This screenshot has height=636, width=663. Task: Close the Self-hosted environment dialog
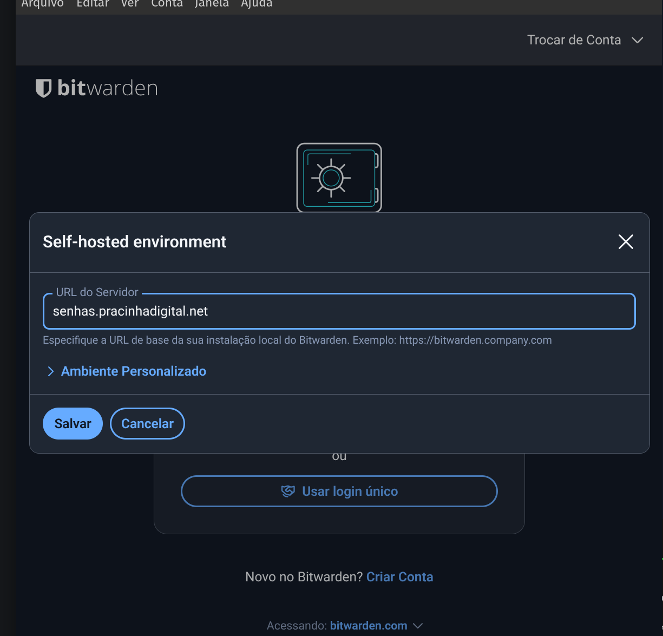pyautogui.click(x=626, y=242)
